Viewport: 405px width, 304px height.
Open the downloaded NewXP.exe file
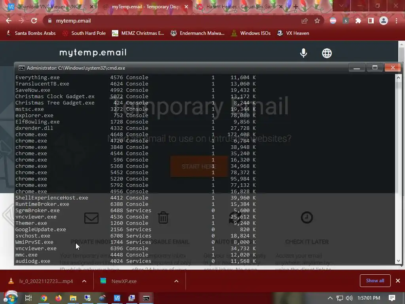(119, 281)
